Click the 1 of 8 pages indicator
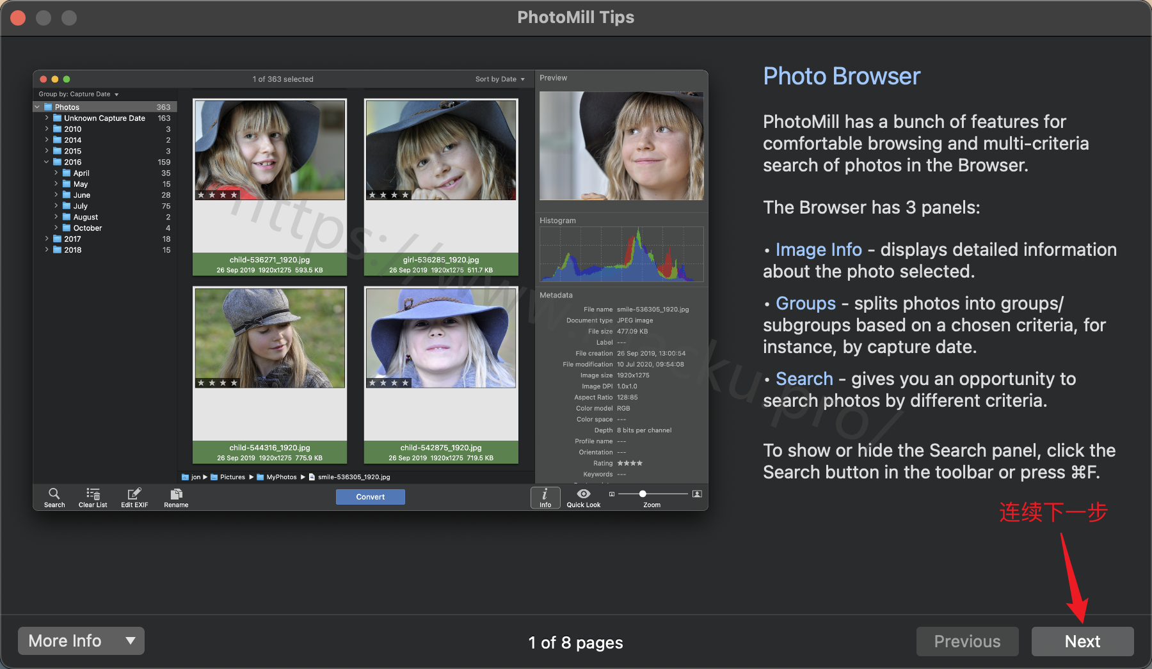Viewport: 1152px width, 669px height. pyautogui.click(x=575, y=642)
